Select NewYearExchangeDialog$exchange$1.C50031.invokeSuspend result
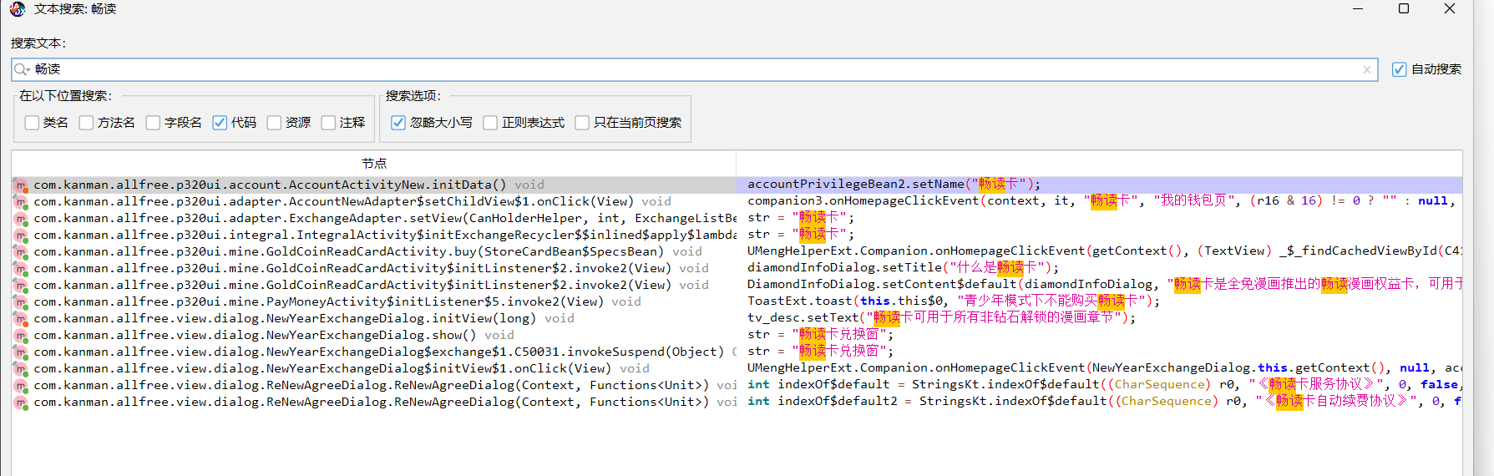Viewport: 1494px width, 476px height. click(374, 352)
